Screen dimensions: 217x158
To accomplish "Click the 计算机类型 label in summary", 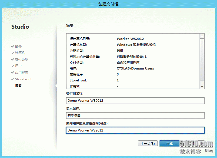I will (78, 45).
